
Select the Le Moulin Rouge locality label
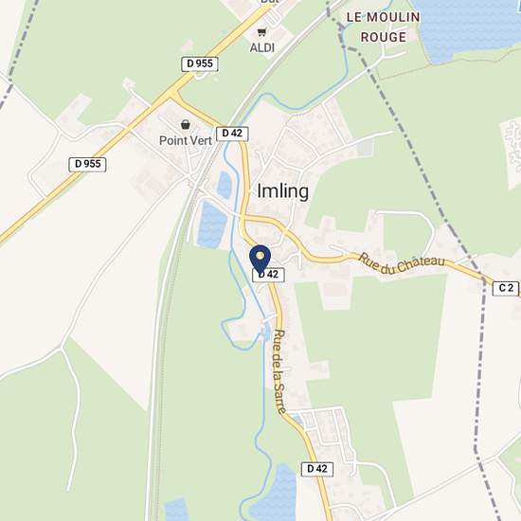coord(384,27)
